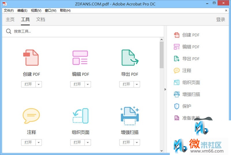The image size is (231, 155).
Task: Click the 搜索工具 search field
Action: coord(83,31)
